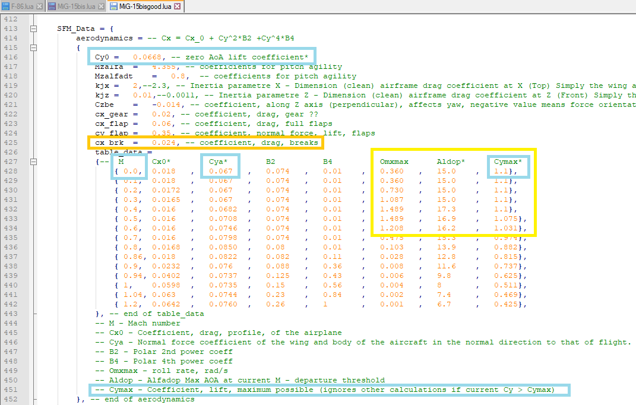Click the purple disk icon on MiG-15bis.lua tab
The width and height of the screenshot is (636, 405).
tap(52, 6)
